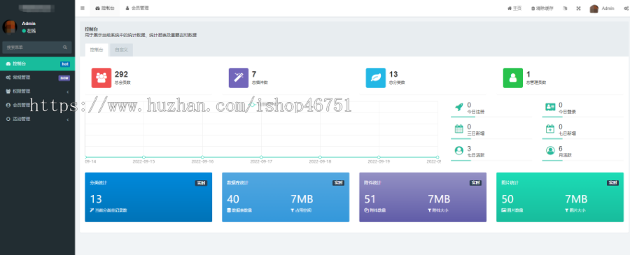Expand the 活动管理 menu arrow

coord(67,119)
